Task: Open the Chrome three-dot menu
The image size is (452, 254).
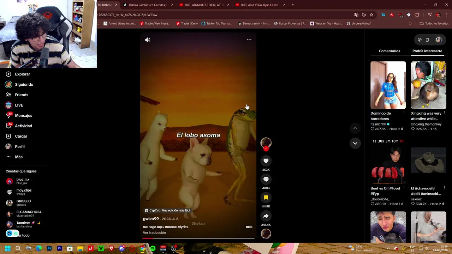Action: click(x=447, y=15)
